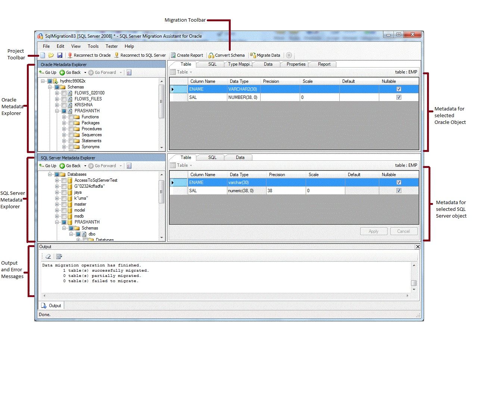Open a new migration project
The width and height of the screenshot is (492, 412).
coord(43,55)
